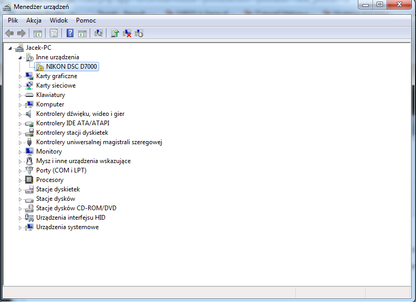Image resolution: width=416 pixels, height=302 pixels.
Task: Click the mouse icon beside Mysz i inne
Action: click(29, 161)
